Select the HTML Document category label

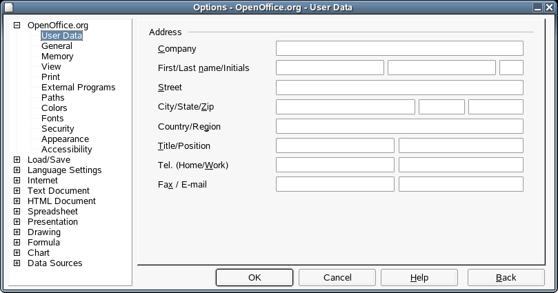tap(61, 201)
